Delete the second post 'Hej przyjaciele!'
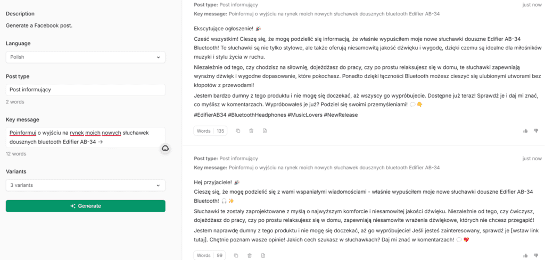This screenshot has width=545, height=260. tap(251, 255)
